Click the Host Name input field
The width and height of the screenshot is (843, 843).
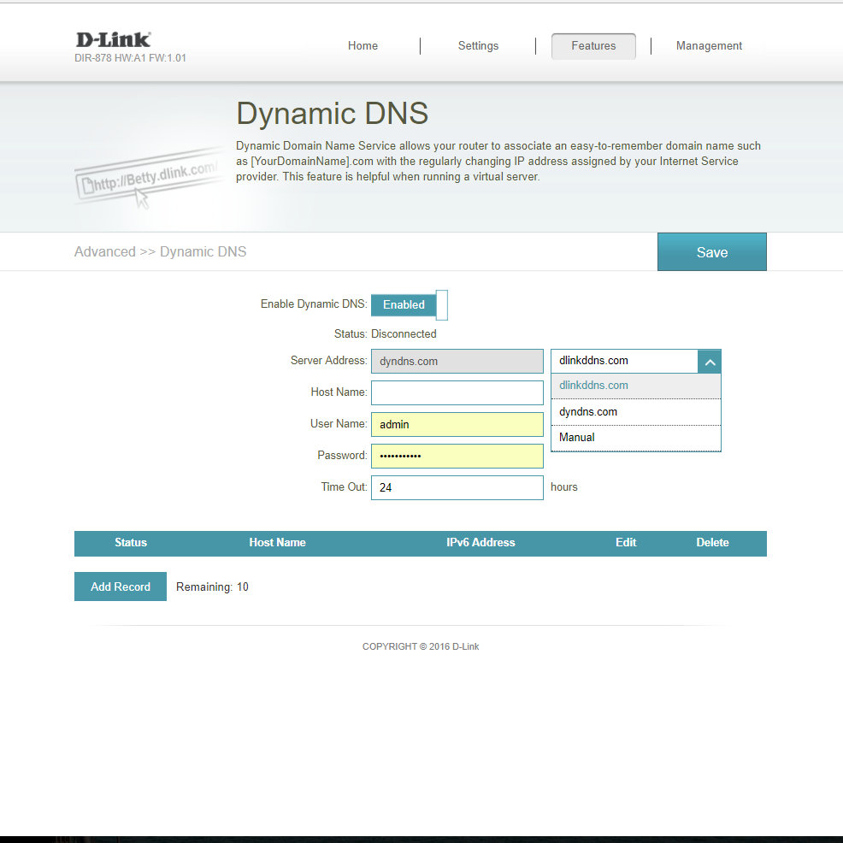[457, 392]
